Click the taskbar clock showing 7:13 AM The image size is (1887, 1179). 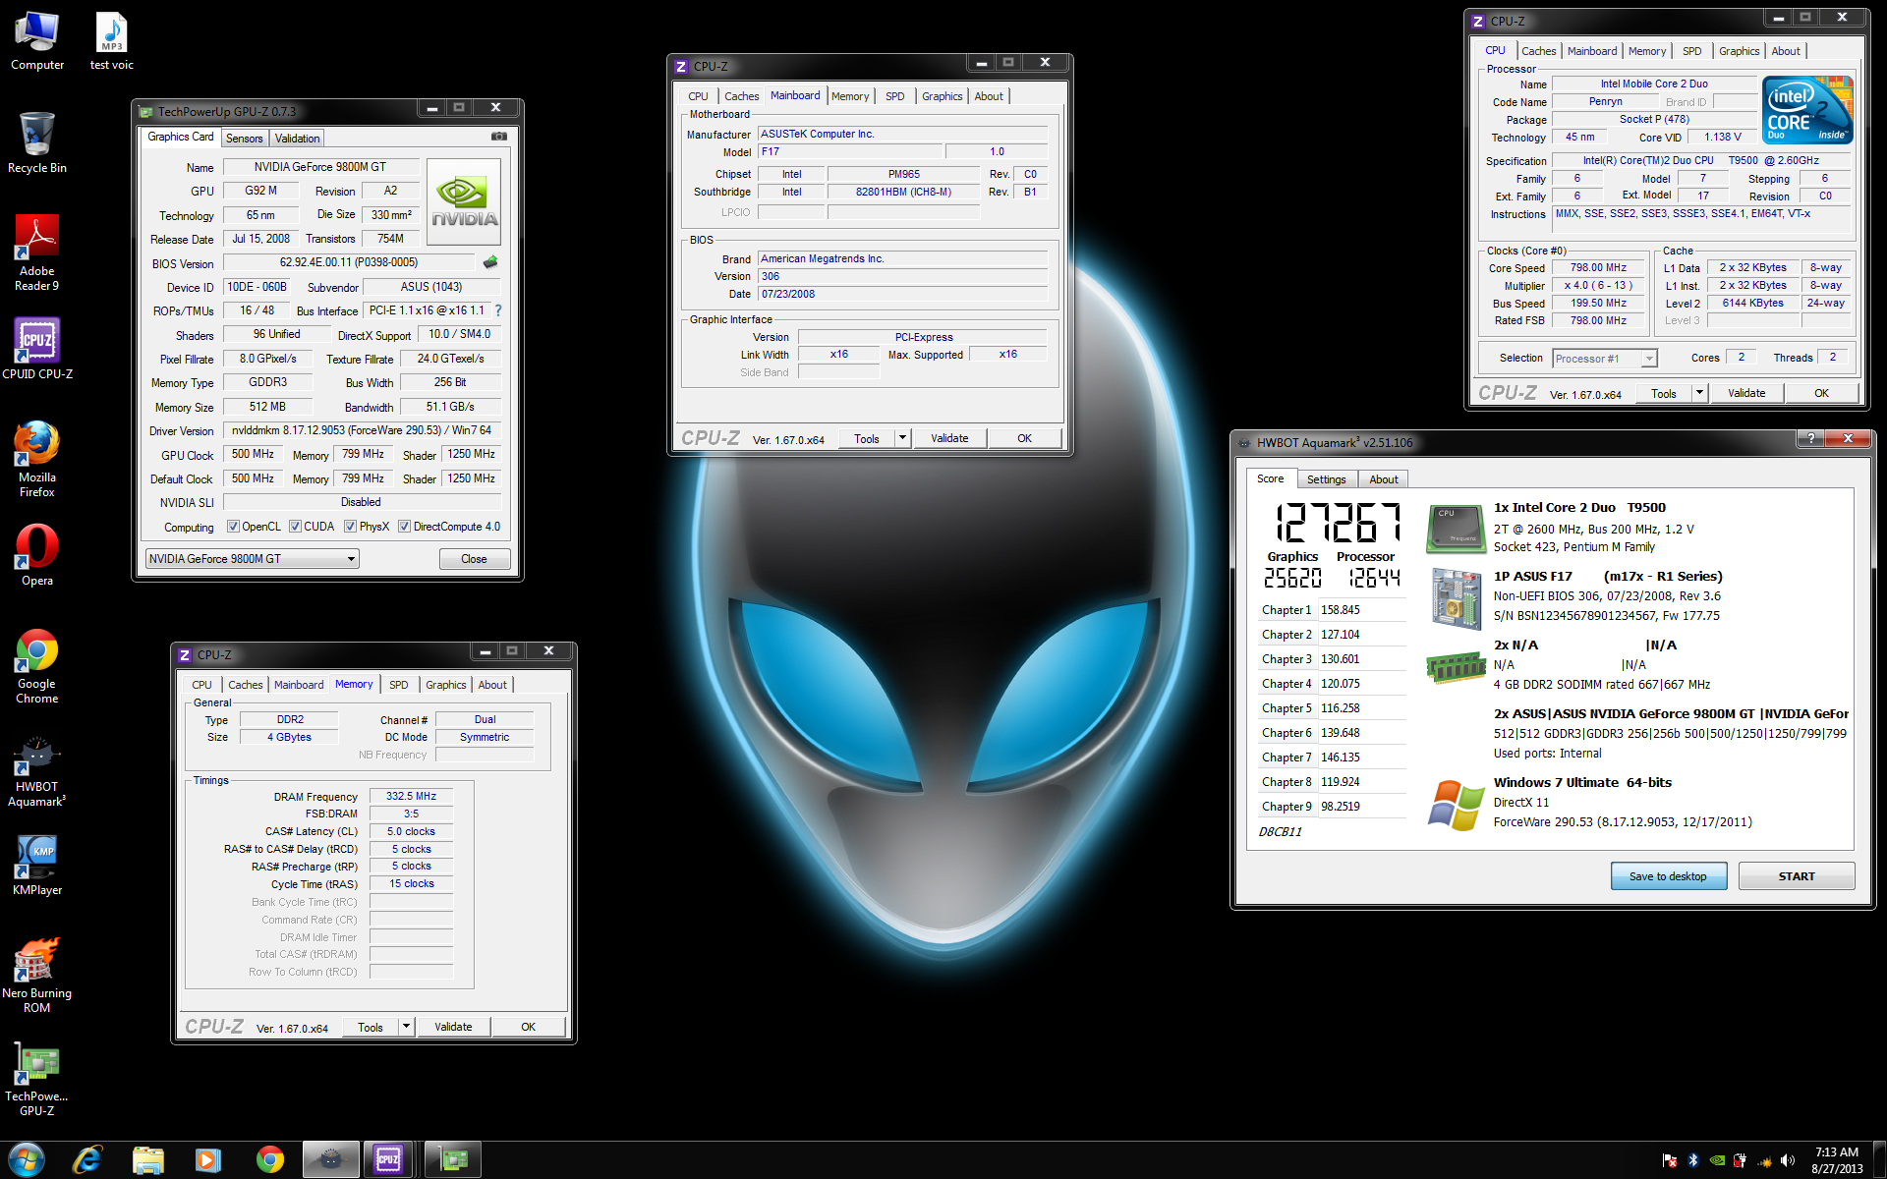[1836, 1160]
